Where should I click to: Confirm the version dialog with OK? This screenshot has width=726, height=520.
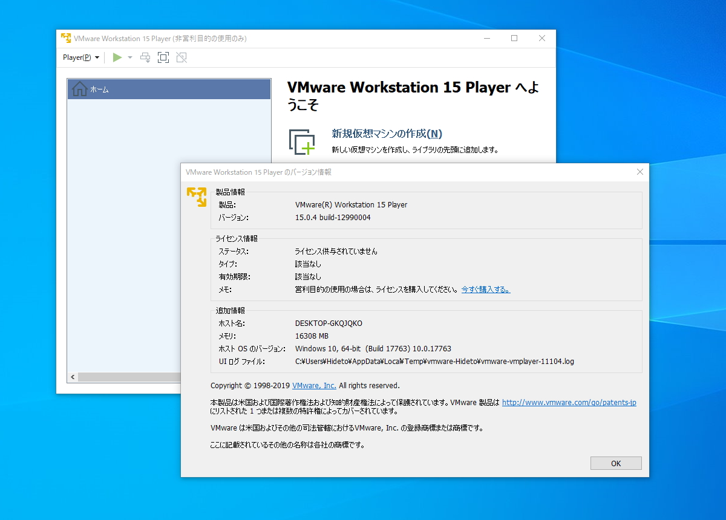[x=616, y=463]
